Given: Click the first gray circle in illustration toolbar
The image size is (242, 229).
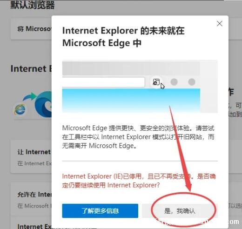Looking at the screenshot, I should coord(174,82).
